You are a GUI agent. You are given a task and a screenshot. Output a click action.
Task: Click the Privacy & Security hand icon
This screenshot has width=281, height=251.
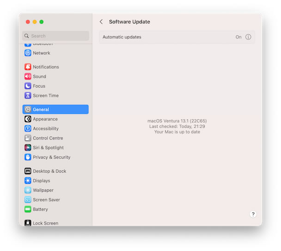tap(28, 157)
